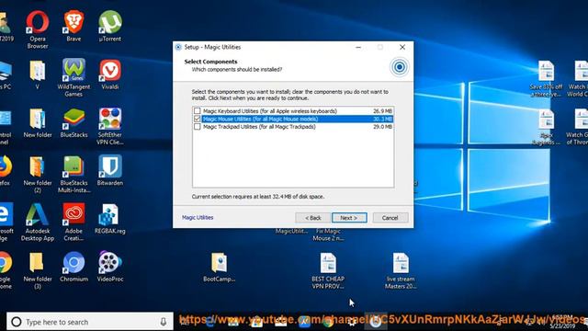Open the Magic Utilities link
The image size is (588, 331).
pos(198,217)
